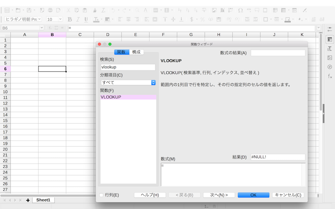Click the New spreadsheet icon in toolbar

7,10
